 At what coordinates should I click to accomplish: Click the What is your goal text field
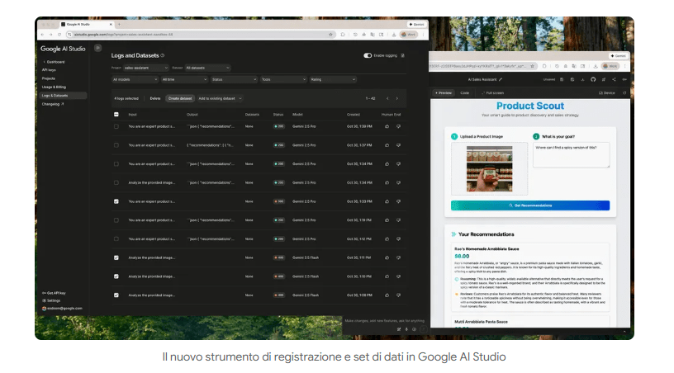click(572, 155)
